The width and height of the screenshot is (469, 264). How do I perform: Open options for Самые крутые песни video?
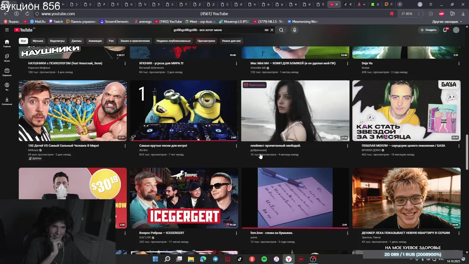[236, 146]
